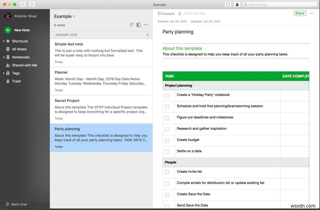Open the 'Simple text note' note

pos(101,53)
